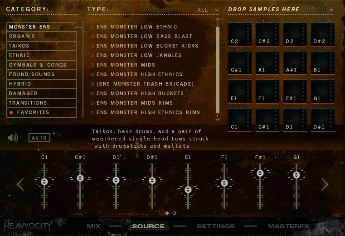Click the type list vertical scrollbar
Image resolution: width=345 pixels, height=236 pixels.
point(218,70)
